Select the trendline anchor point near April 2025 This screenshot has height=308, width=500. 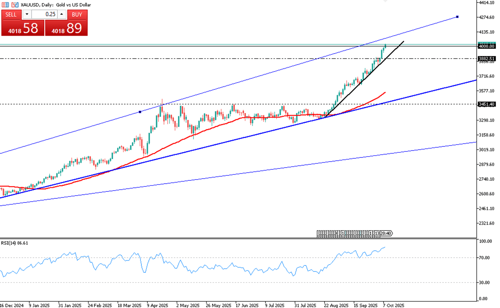[x=140, y=112]
